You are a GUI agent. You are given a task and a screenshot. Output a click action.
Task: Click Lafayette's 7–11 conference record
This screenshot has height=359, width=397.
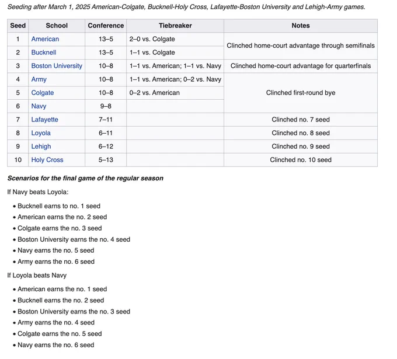(x=106, y=120)
